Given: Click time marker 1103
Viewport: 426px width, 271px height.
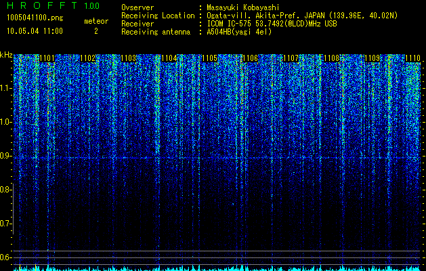Looking at the screenshot, I should 128,58.
